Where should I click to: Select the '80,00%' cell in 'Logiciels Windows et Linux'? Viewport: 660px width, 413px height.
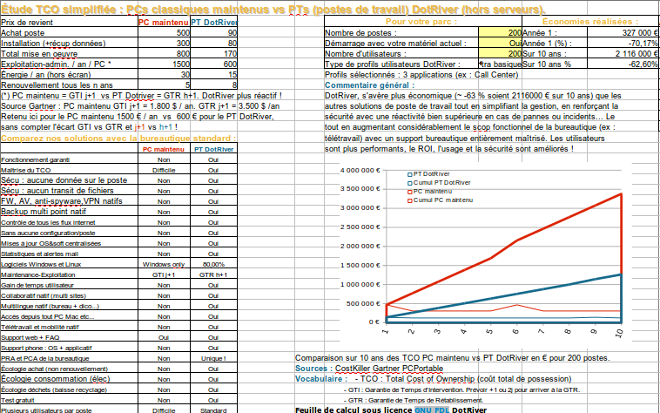point(214,264)
